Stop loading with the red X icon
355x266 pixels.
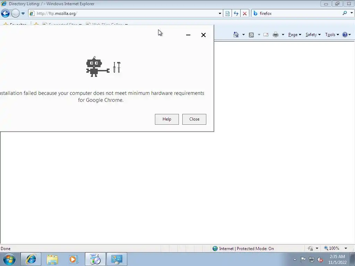245,14
